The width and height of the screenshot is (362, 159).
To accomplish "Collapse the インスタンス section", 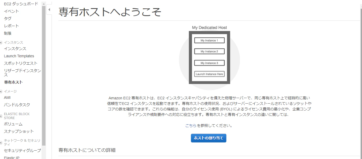I will point(1,42).
